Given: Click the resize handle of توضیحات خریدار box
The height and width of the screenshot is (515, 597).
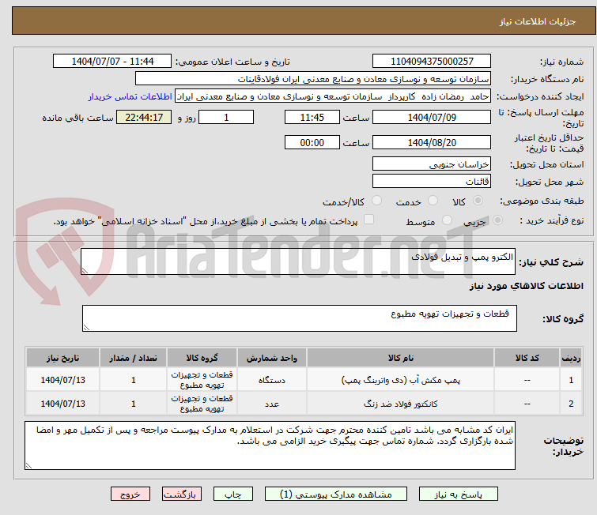Looking at the screenshot, I should 28,465.
